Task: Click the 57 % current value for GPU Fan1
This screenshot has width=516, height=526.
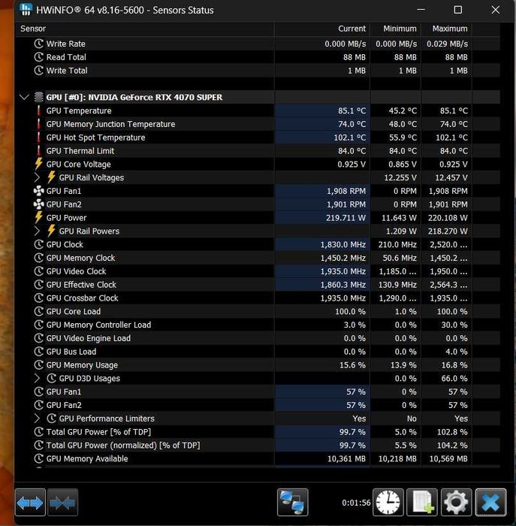Action: coord(356,391)
